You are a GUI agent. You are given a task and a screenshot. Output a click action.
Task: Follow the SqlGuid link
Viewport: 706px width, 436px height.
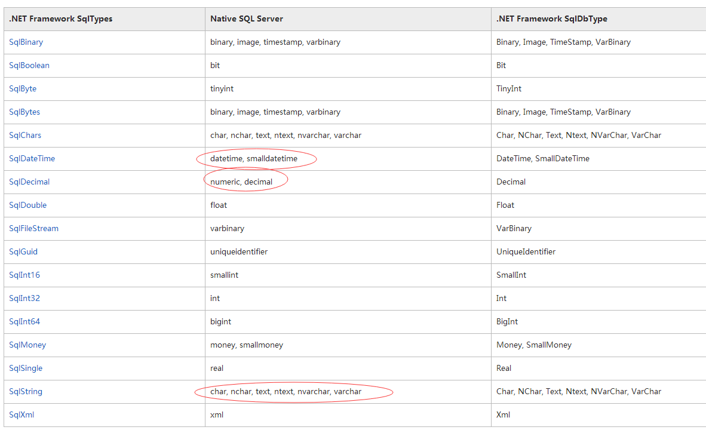tap(23, 252)
